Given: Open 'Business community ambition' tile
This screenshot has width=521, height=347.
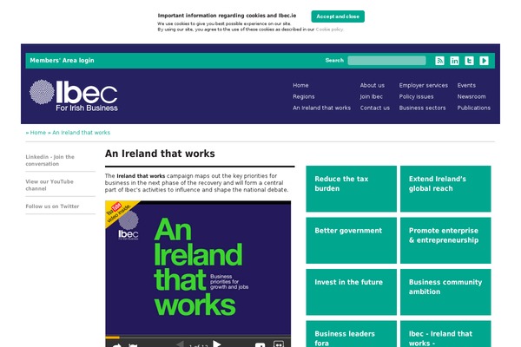Looking at the screenshot, I should pyautogui.click(x=445, y=291).
